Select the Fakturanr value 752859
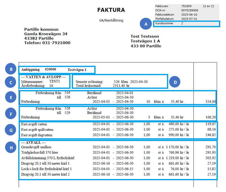This screenshot has width=226, height=192. (187, 6)
